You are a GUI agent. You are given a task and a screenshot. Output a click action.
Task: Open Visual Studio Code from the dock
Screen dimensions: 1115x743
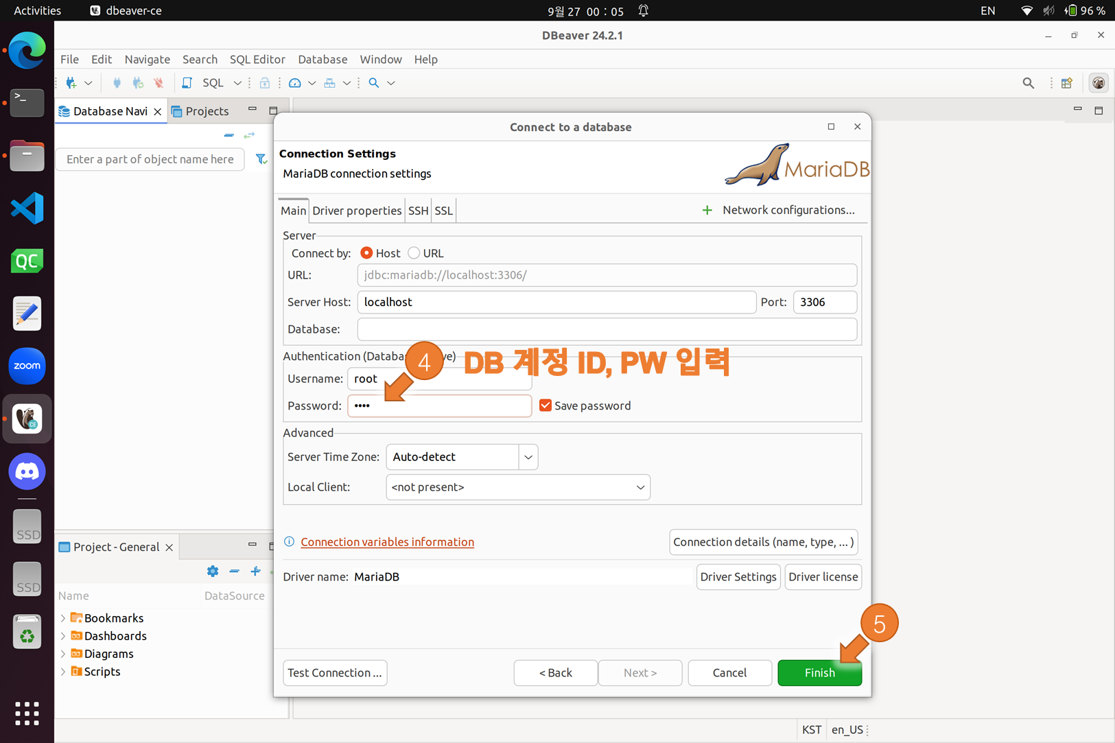coord(27,209)
